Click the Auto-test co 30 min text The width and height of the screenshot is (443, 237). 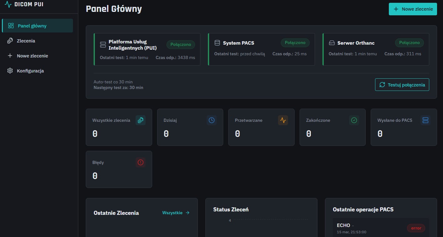tap(113, 82)
